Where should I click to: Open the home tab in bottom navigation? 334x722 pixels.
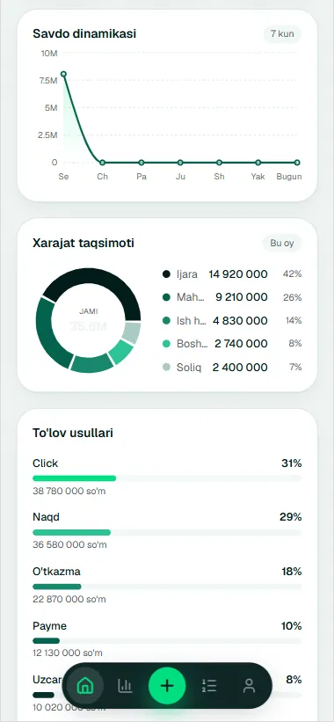84,686
